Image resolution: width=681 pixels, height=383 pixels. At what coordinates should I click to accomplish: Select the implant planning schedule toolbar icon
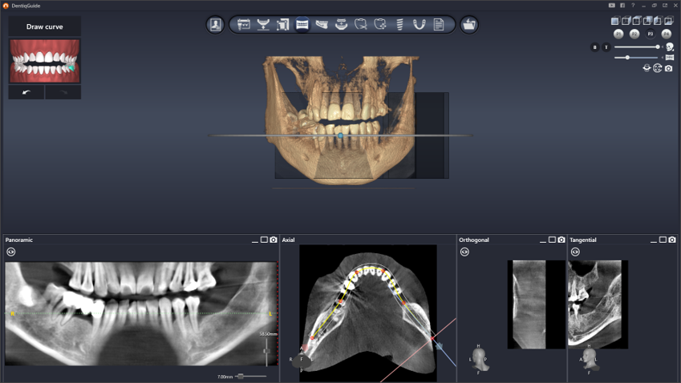[x=244, y=24]
